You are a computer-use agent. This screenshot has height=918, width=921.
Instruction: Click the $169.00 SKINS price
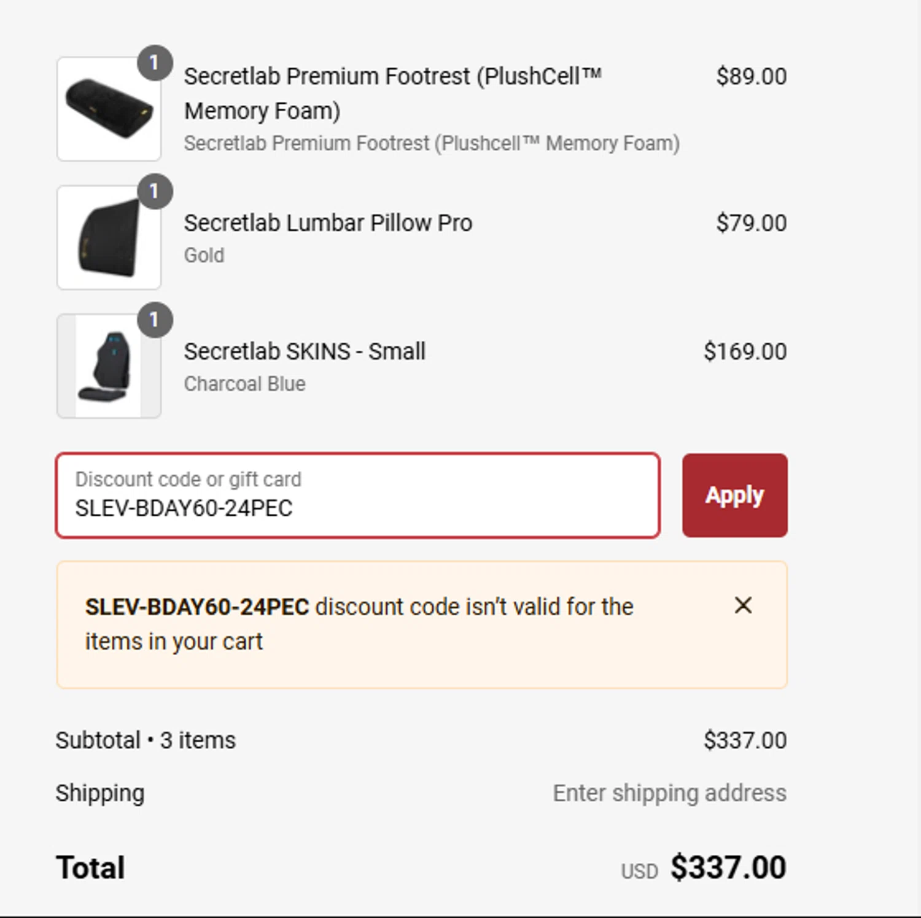pyautogui.click(x=745, y=352)
